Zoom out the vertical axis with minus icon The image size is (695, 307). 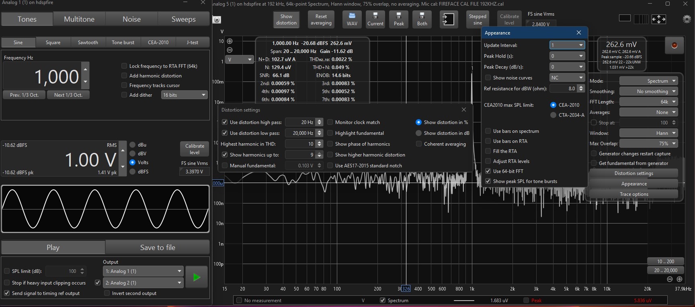230,50
